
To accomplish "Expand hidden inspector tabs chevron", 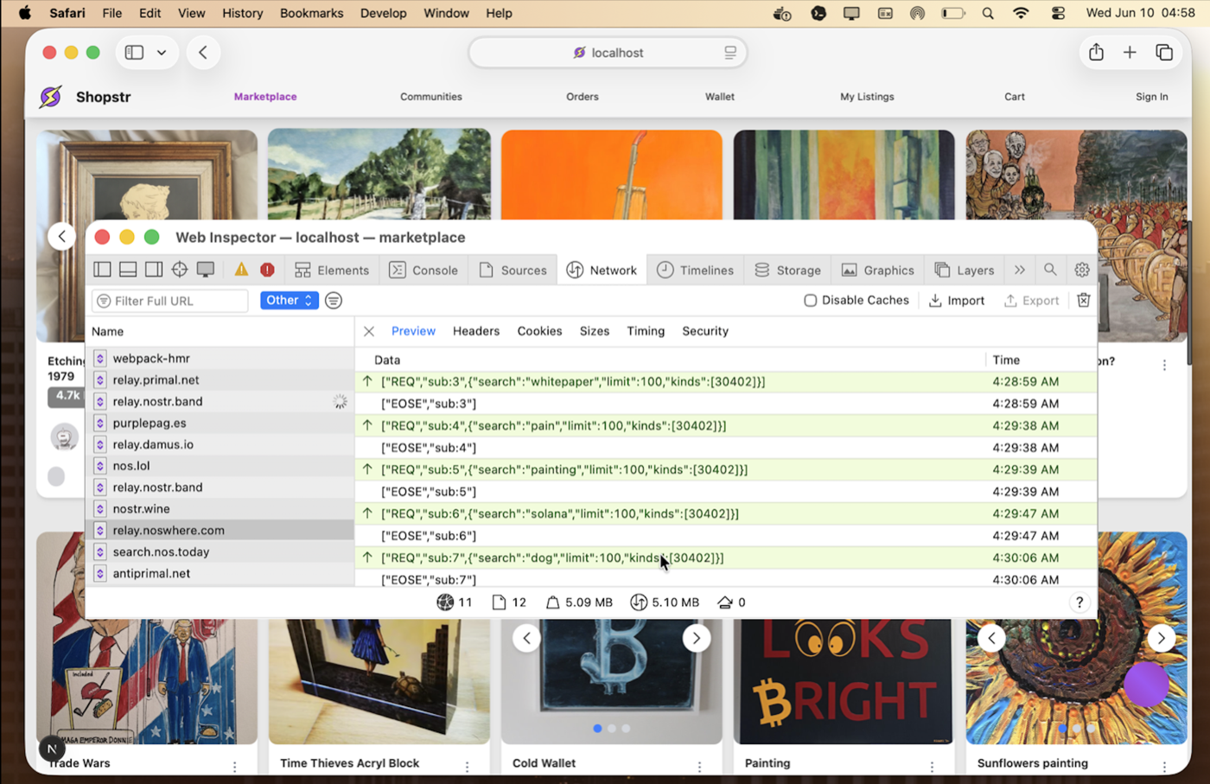I will click(x=1020, y=270).
